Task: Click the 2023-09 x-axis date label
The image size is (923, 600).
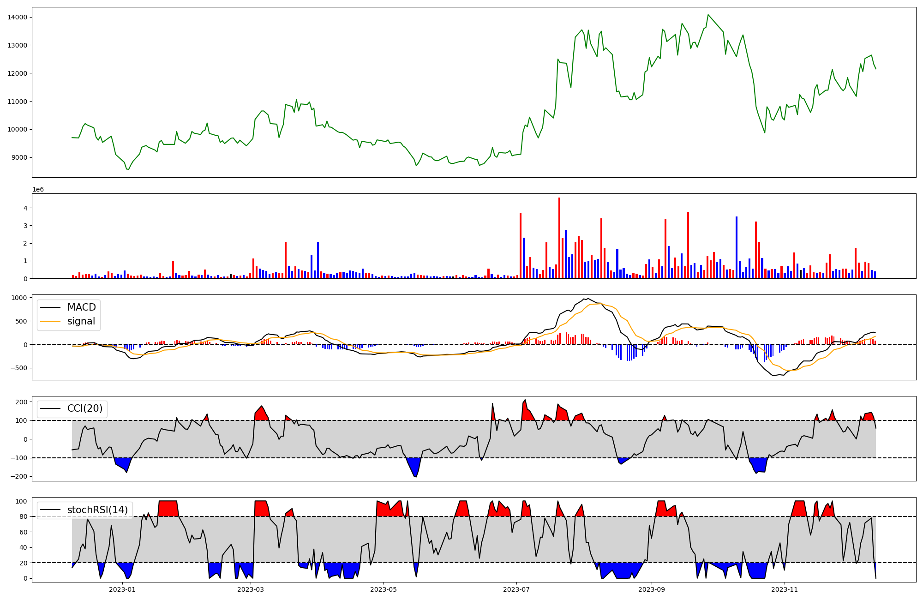Action: pyautogui.click(x=652, y=589)
